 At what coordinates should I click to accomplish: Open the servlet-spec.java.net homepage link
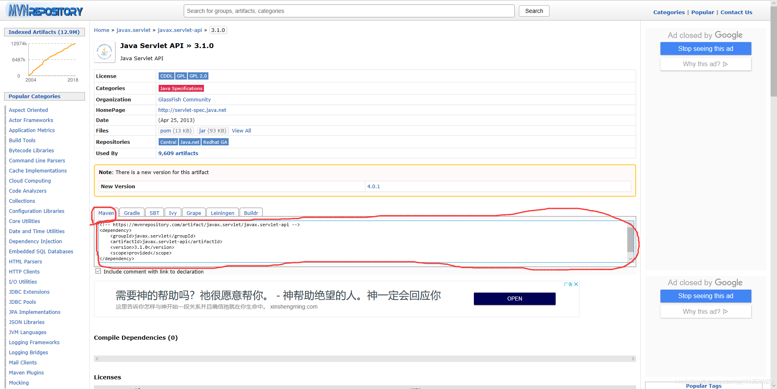pos(192,110)
